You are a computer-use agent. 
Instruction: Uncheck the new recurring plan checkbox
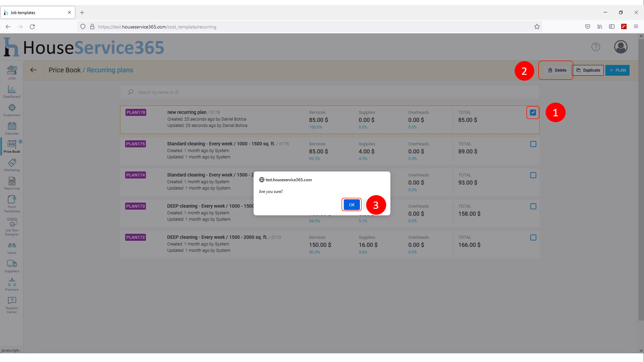pos(533,113)
